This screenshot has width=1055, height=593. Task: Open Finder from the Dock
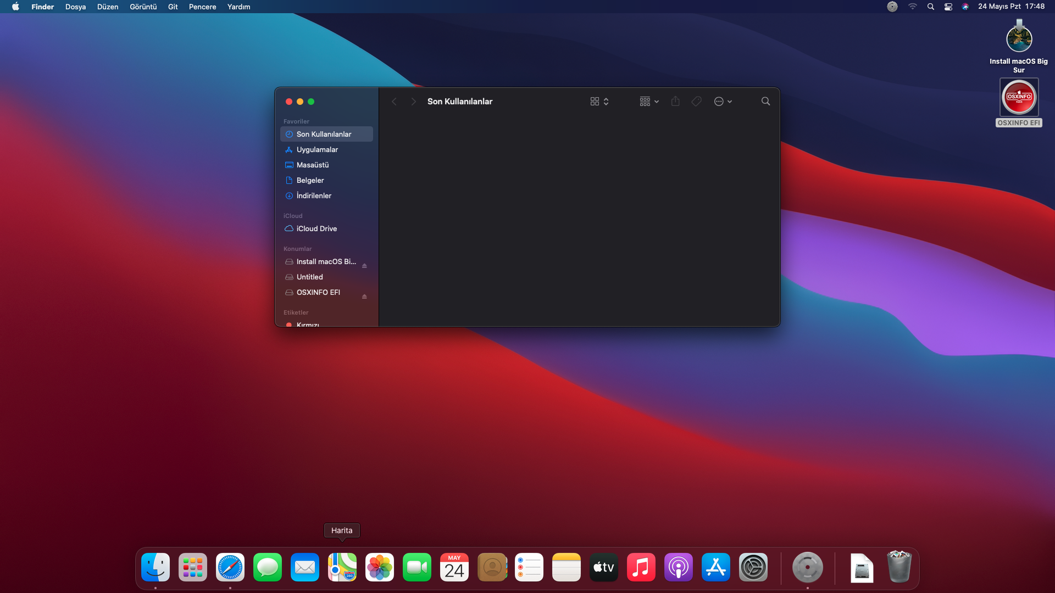[156, 567]
